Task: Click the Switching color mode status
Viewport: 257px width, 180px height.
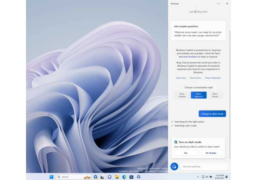Action: (x=185, y=126)
